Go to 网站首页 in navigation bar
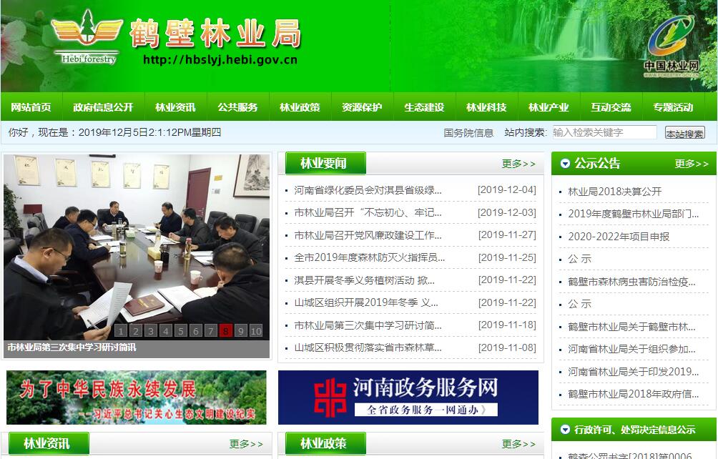 pos(31,107)
